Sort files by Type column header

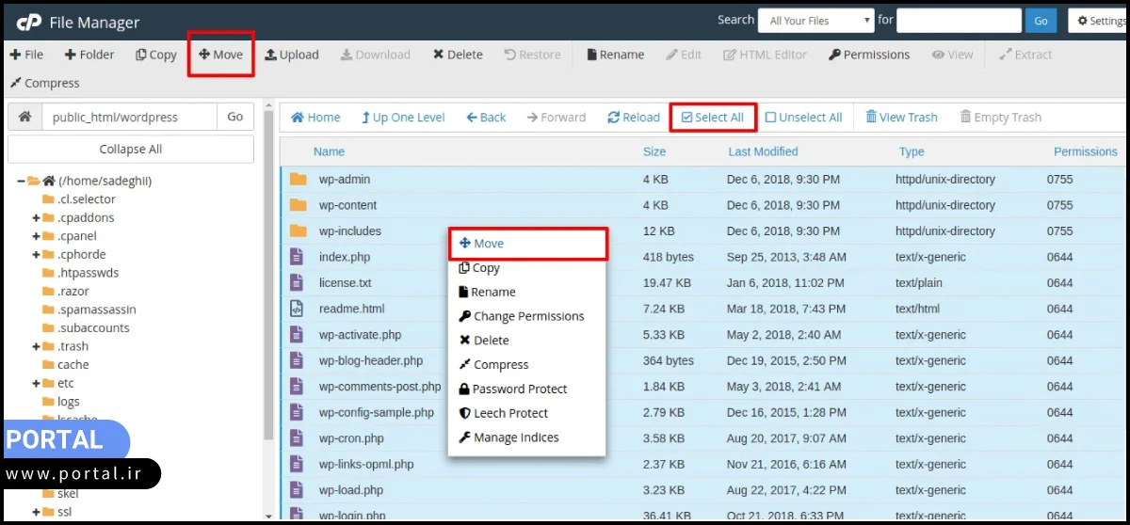point(912,151)
